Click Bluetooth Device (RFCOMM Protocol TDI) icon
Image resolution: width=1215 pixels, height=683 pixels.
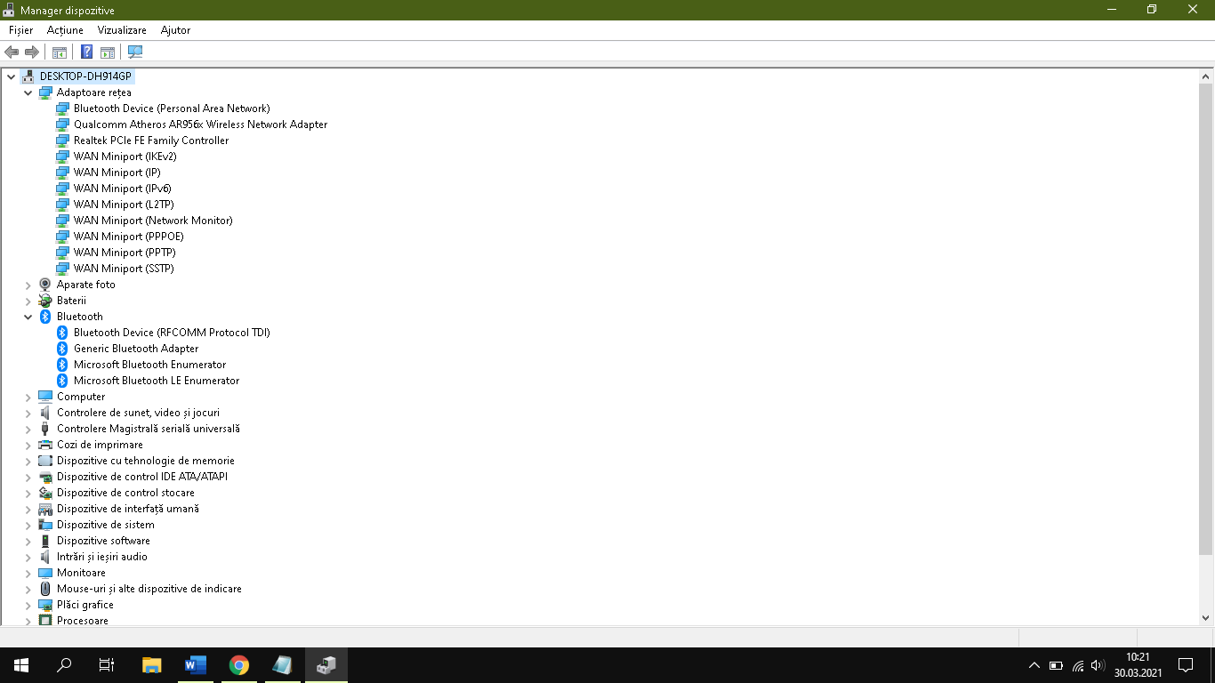62,333
